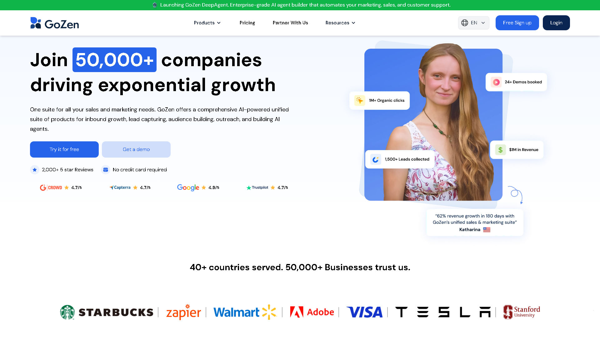The width and height of the screenshot is (600, 337).
Task: Click the GoZen logo
Action: click(55, 23)
